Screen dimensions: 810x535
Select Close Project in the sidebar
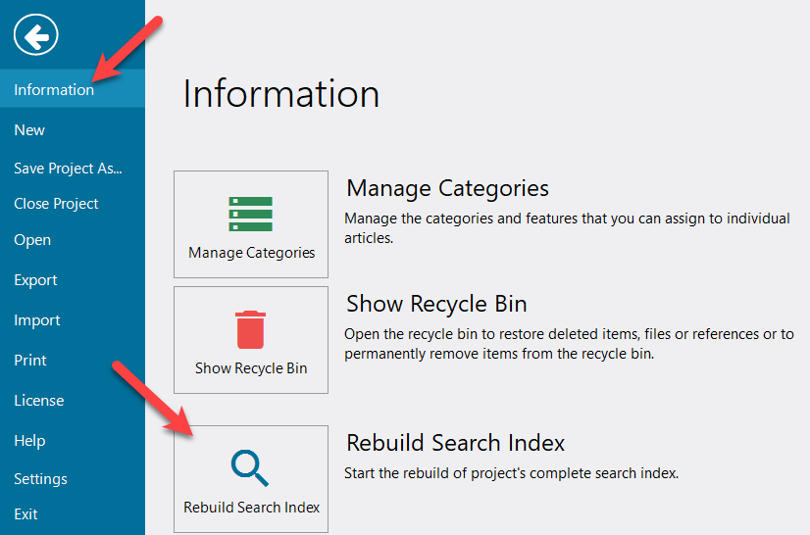pos(56,204)
